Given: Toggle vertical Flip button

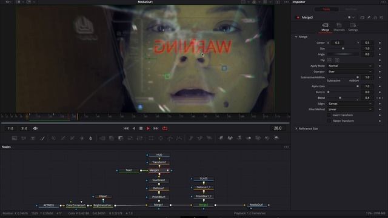Looking at the screenshot, I should pyautogui.click(x=337, y=60).
